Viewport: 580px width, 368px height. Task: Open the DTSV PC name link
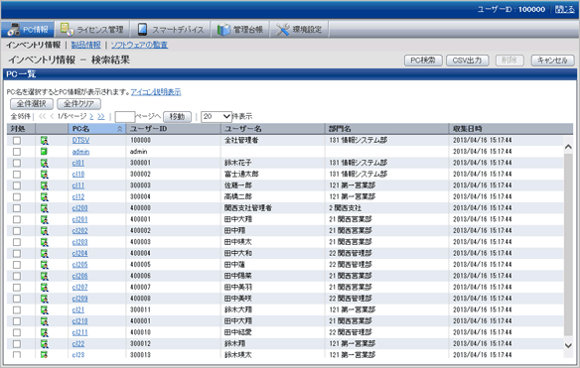coord(80,141)
